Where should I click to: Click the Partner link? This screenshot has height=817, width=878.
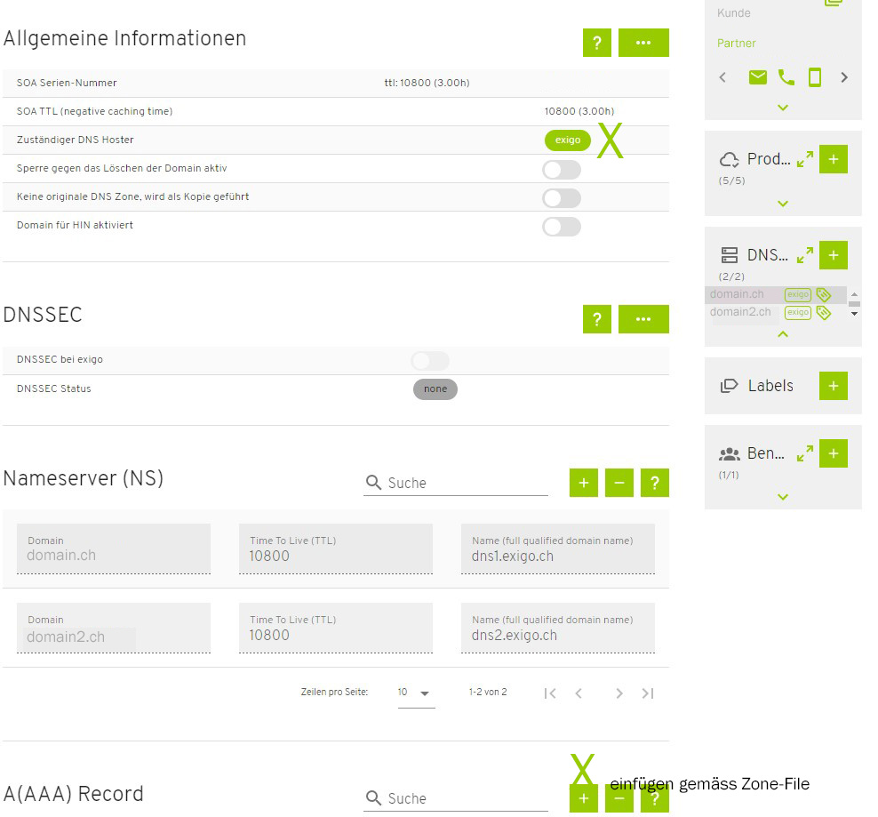(x=737, y=43)
